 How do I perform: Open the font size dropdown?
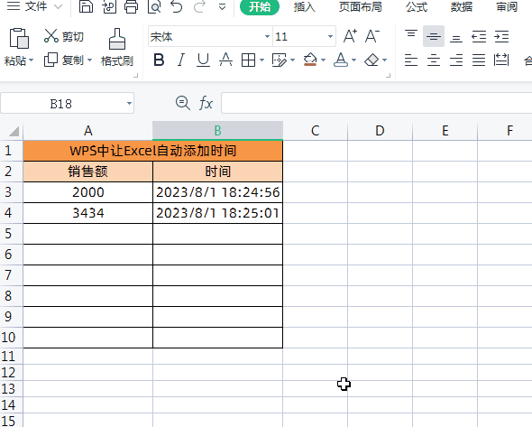click(x=330, y=36)
